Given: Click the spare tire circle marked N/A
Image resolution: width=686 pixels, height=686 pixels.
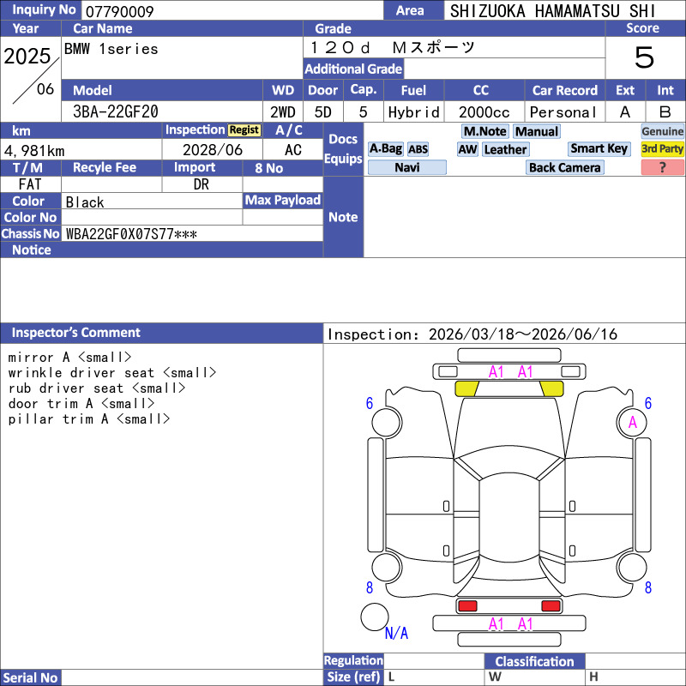Looking at the screenshot, I should pyautogui.click(x=375, y=617).
